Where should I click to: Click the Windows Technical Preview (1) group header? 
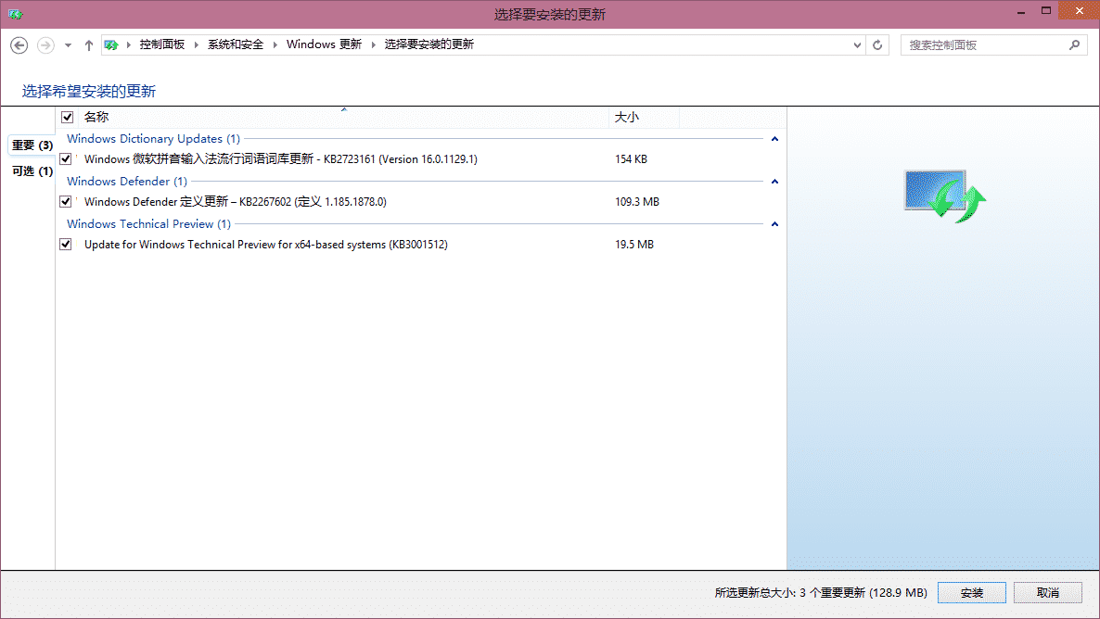(x=148, y=224)
